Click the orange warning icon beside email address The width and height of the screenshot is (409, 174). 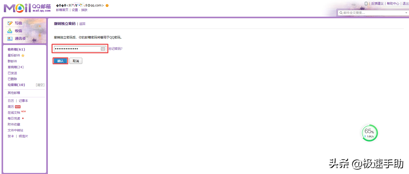(107, 5)
